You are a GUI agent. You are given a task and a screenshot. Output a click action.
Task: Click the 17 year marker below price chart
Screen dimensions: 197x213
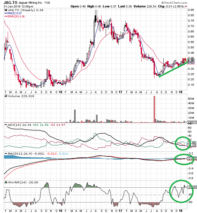click(120, 92)
